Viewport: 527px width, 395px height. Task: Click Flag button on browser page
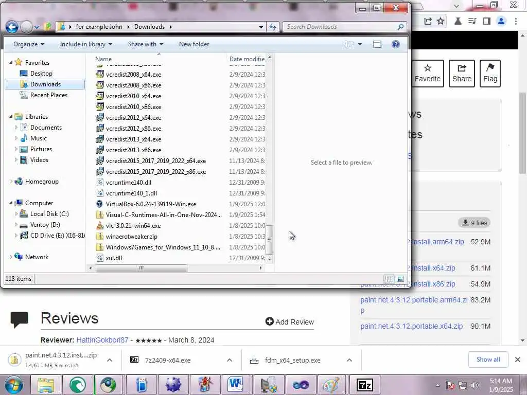click(x=490, y=74)
